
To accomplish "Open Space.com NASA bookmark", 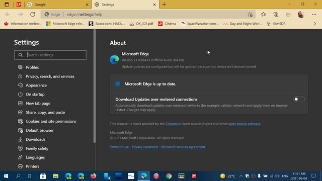I will click(x=107, y=24).
